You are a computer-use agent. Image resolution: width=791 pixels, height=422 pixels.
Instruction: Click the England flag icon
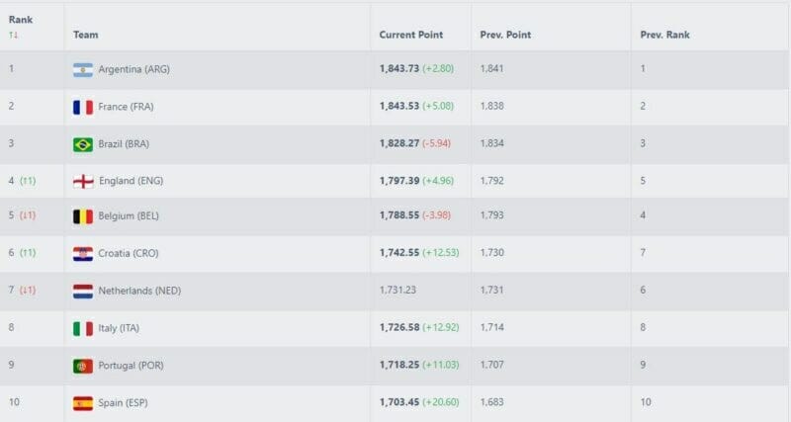click(83, 181)
